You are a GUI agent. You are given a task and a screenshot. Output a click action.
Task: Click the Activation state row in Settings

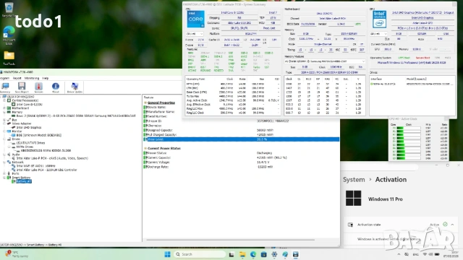click(x=402, y=225)
